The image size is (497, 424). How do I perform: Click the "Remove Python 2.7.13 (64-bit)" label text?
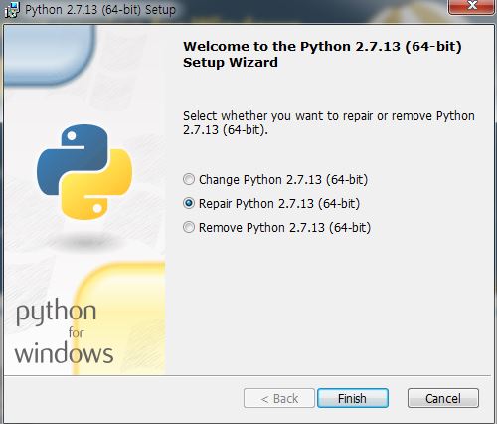pyautogui.click(x=284, y=228)
